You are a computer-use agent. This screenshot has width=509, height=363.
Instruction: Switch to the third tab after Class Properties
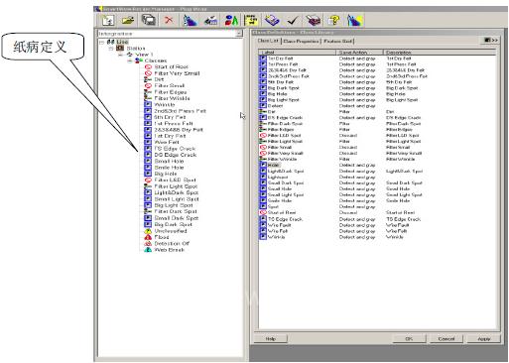(337, 41)
